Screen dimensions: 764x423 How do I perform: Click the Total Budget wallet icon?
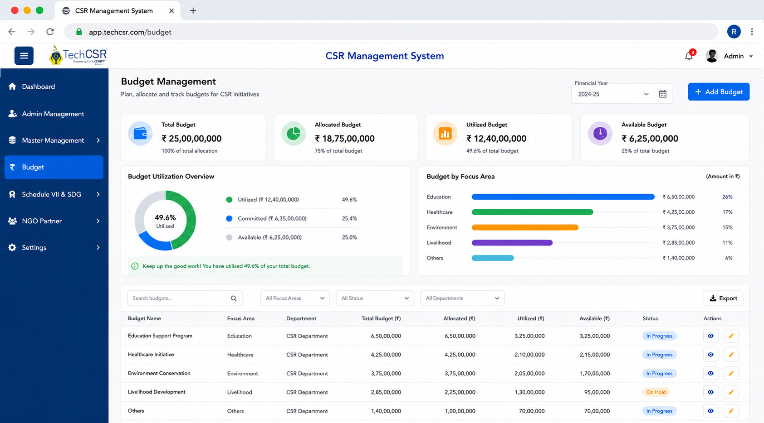pyautogui.click(x=140, y=134)
